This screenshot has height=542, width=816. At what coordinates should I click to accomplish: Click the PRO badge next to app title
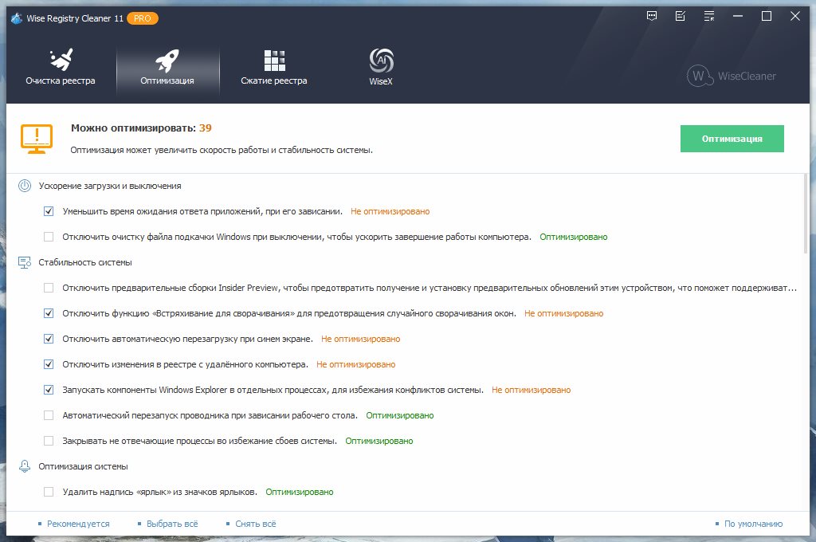143,18
